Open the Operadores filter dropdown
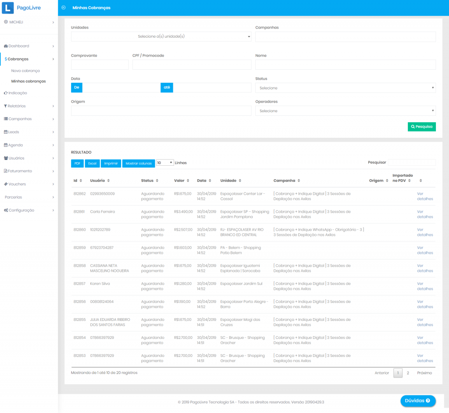The width and height of the screenshot is (449, 413). pyautogui.click(x=345, y=111)
